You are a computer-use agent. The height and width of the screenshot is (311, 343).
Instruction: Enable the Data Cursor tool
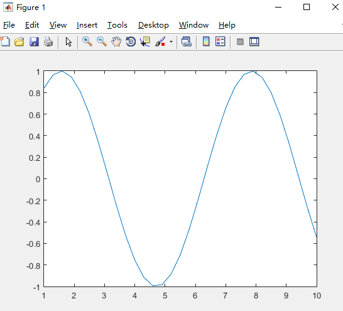point(145,41)
